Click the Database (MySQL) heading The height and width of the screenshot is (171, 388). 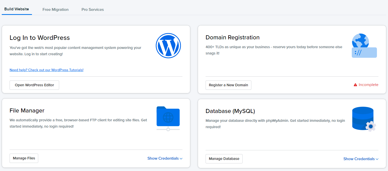pyautogui.click(x=230, y=111)
